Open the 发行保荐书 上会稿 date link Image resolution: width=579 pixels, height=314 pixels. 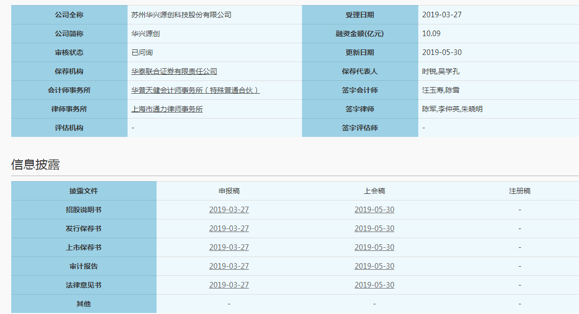(374, 229)
